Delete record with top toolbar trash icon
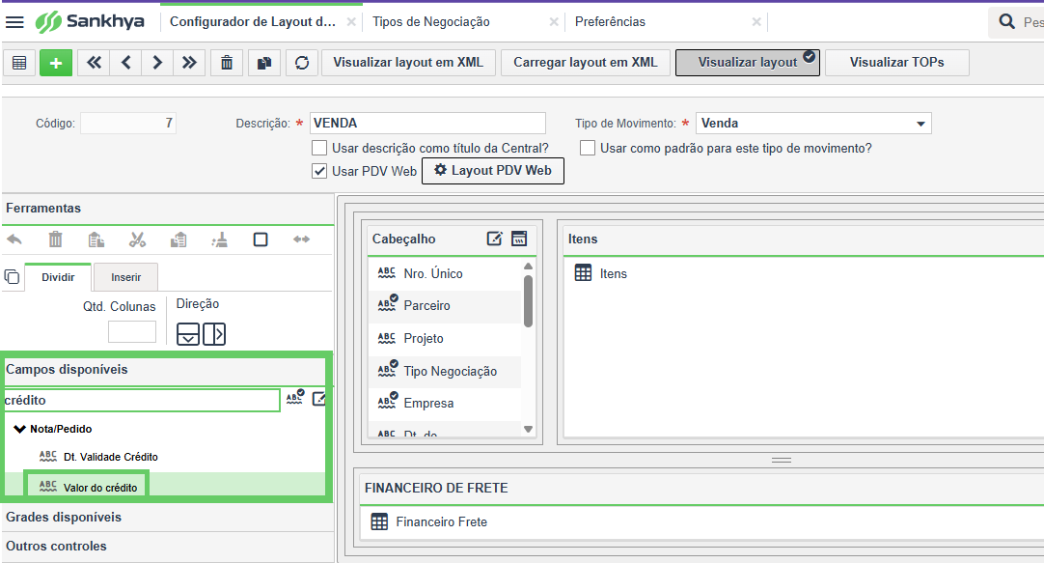The width and height of the screenshot is (1044, 563). [227, 63]
